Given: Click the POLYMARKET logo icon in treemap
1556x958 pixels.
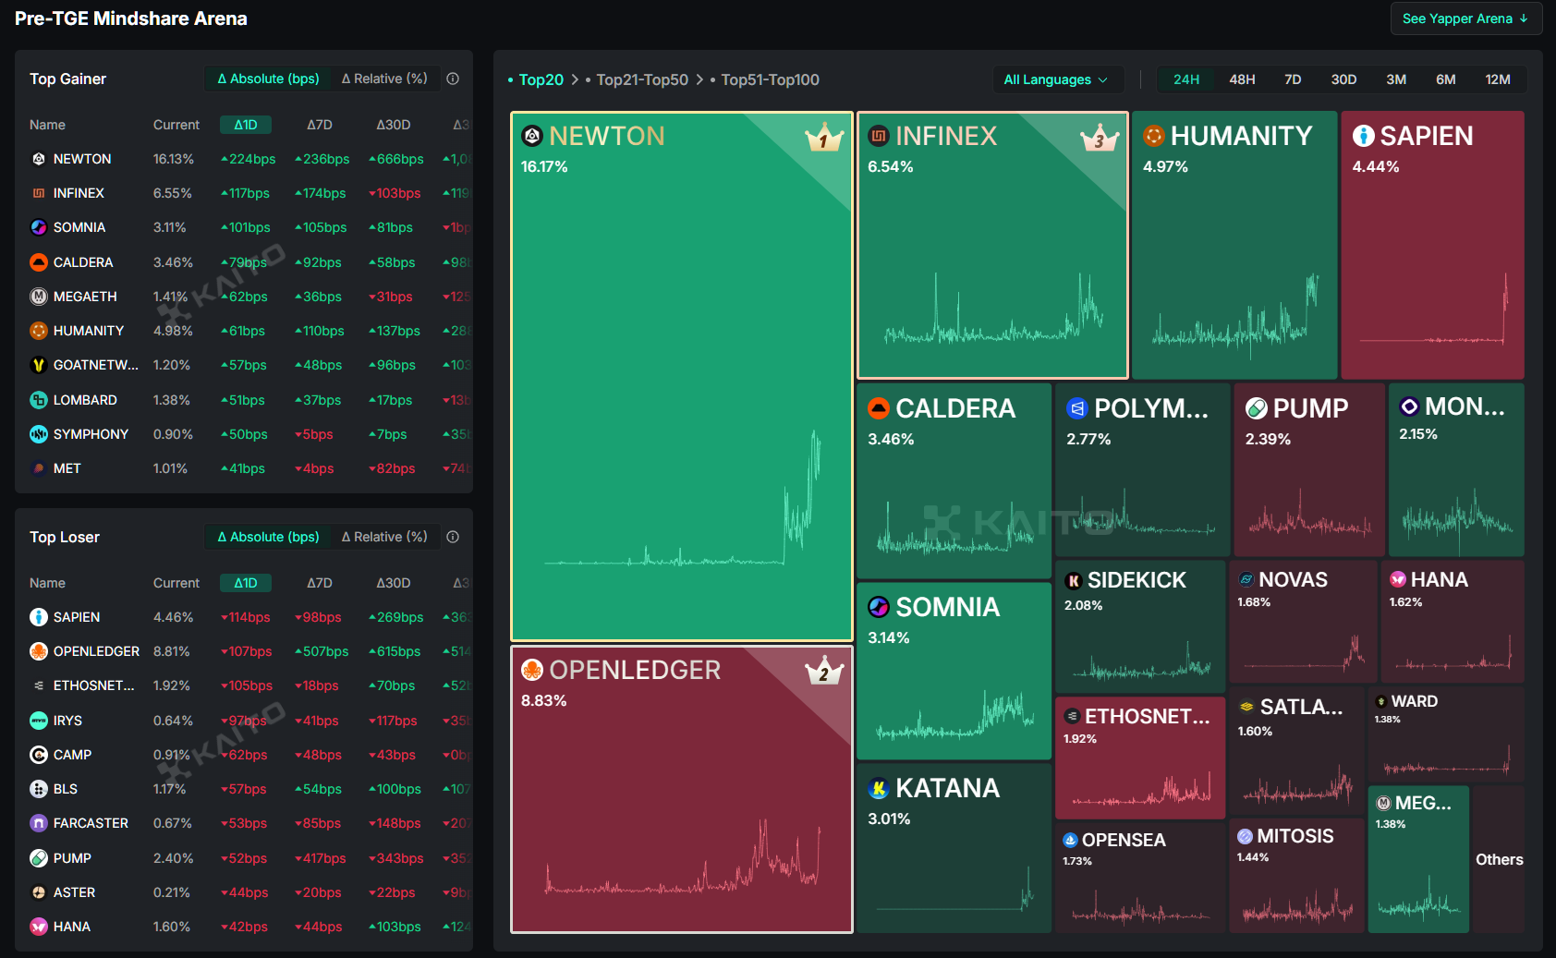Looking at the screenshot, I should [x=1076, y=408].
